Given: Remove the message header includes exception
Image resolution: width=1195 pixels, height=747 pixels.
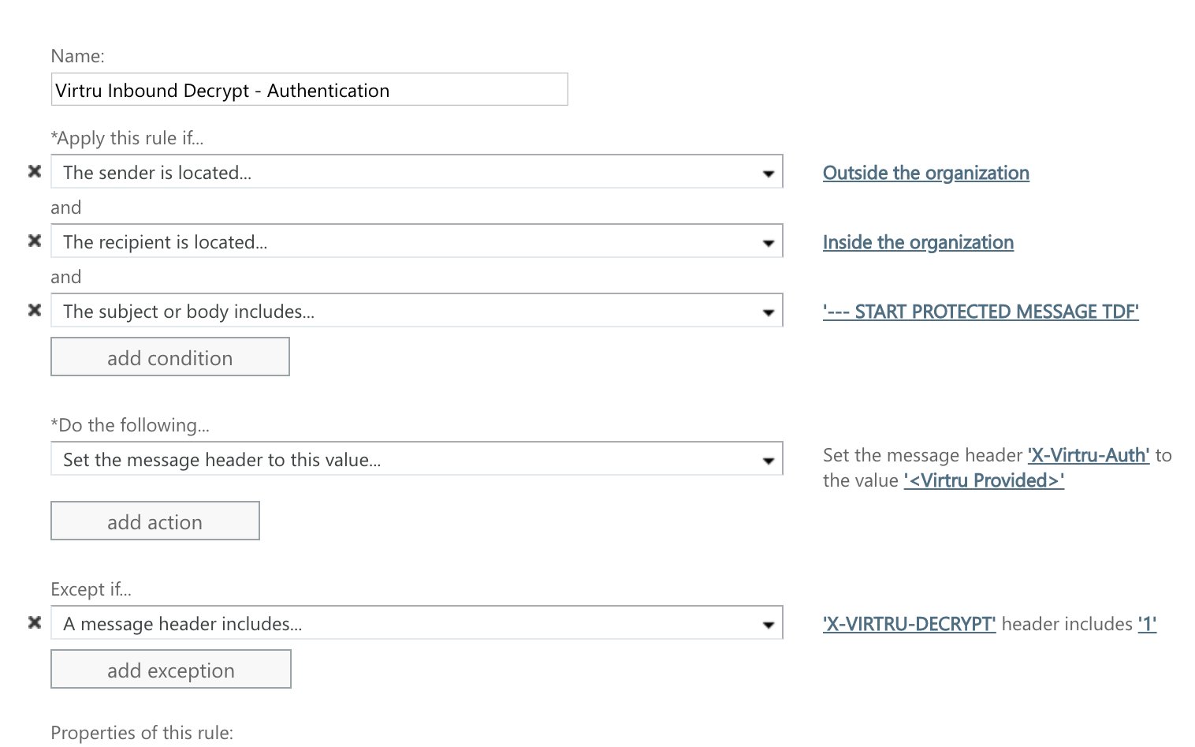Looking at the screenshot, I should (35, 622).
